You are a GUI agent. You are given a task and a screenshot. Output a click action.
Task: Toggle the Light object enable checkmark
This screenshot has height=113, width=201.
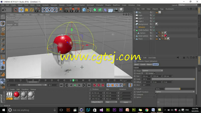(x=154, y=15)
